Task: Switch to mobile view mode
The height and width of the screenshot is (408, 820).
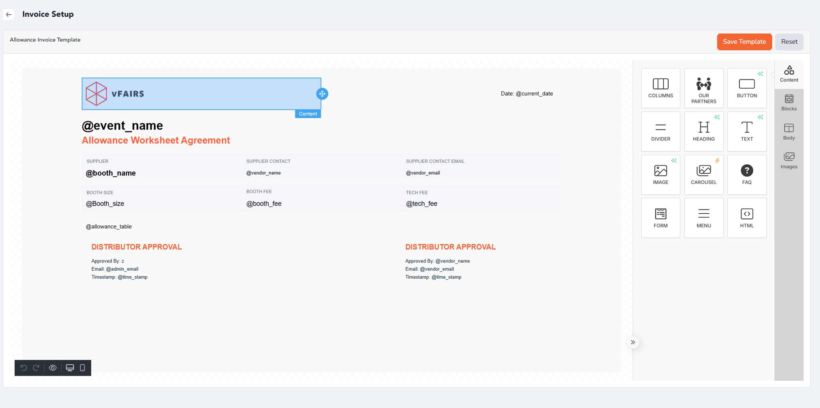Action: [x=82, y=368]
